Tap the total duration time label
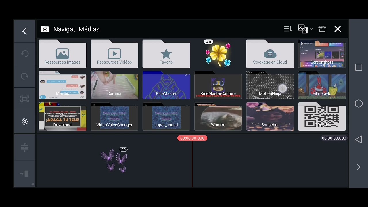 click(334, 138)
